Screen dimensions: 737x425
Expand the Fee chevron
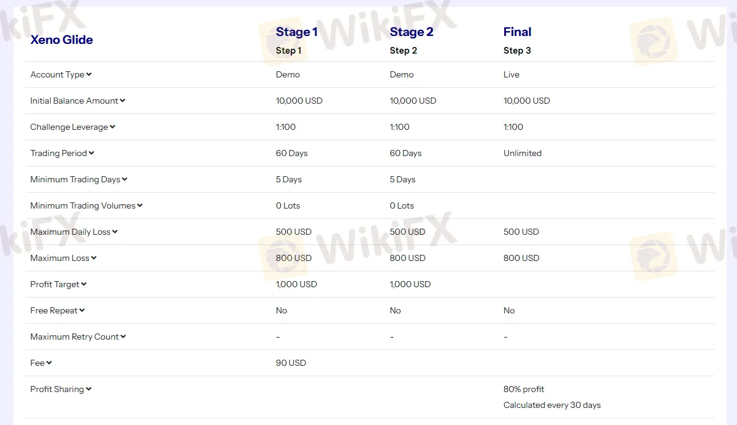click(49, 363)
